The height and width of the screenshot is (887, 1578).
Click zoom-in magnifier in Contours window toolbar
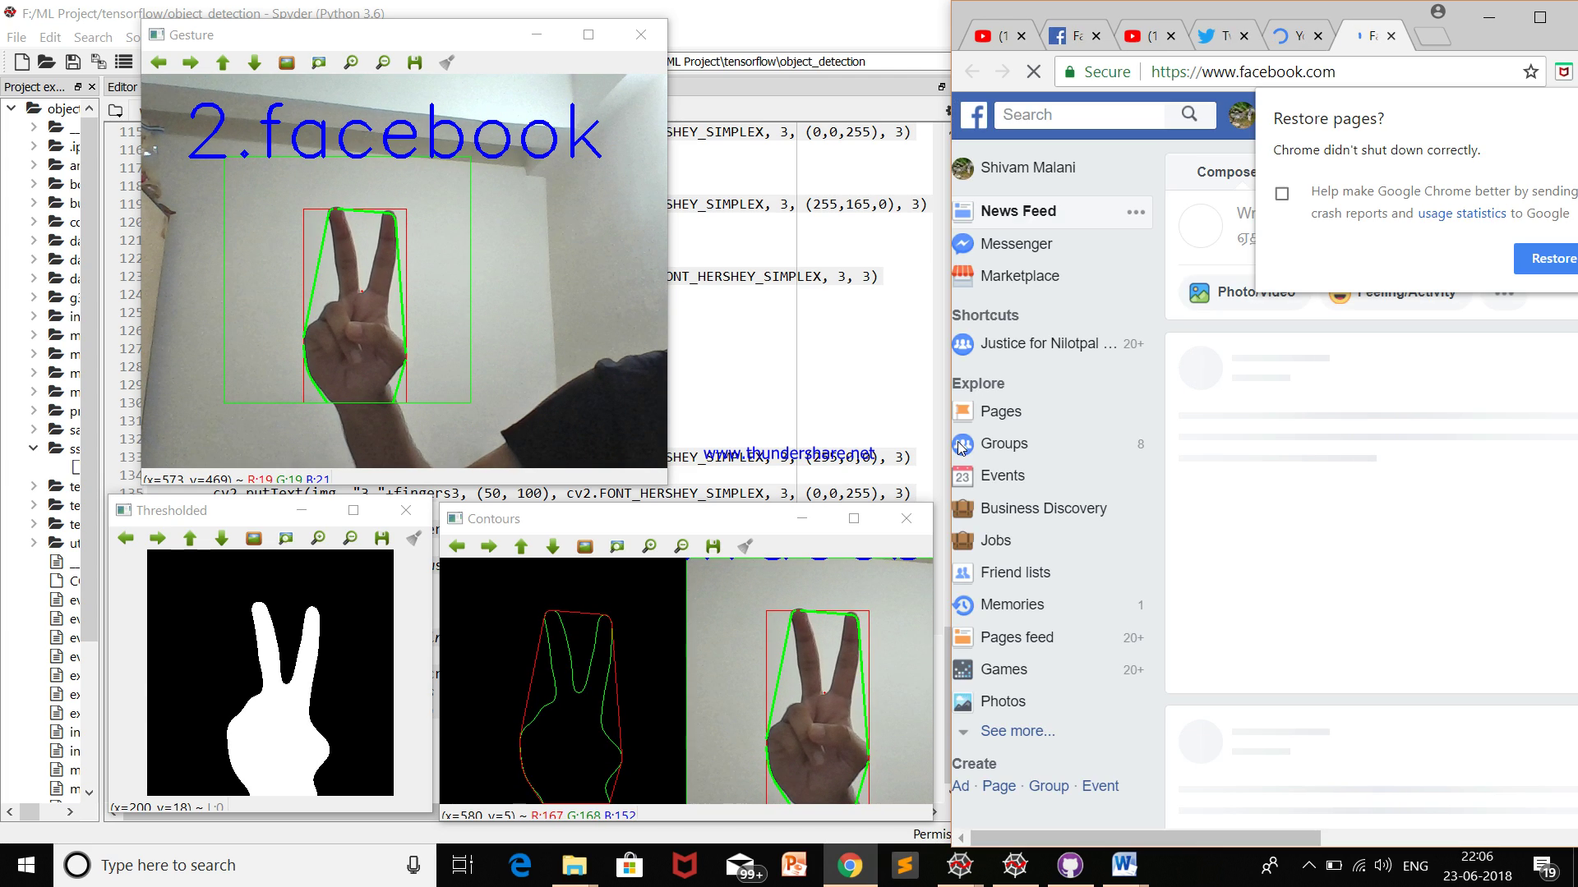click(x=649, y=546)
